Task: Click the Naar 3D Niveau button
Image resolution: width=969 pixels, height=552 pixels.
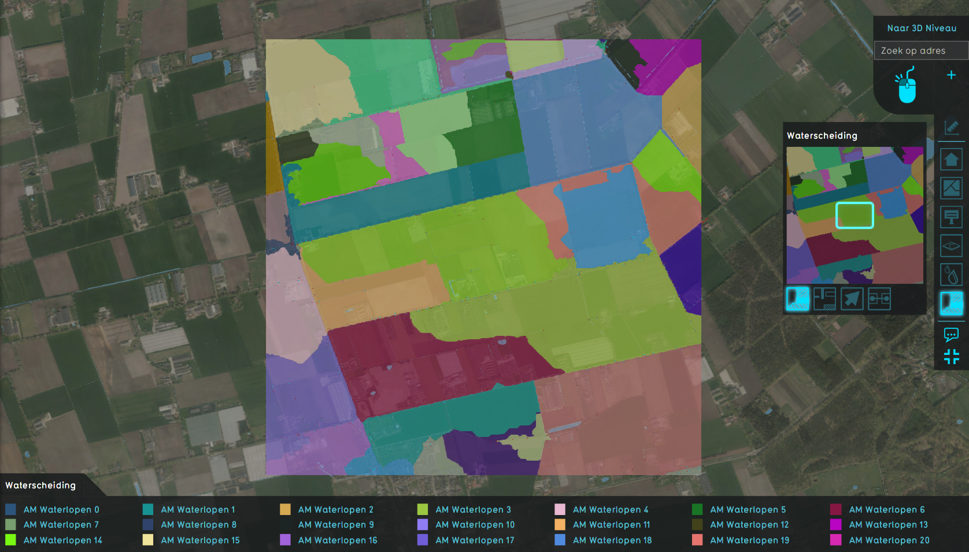Action: [922, 28]
